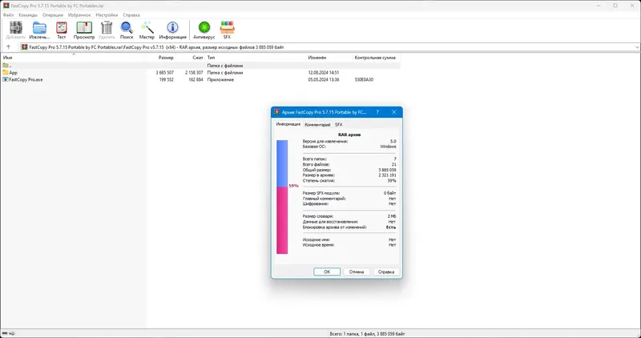
Task: Click the date 12.08.2024 14:51
Action: coord(324,73)
